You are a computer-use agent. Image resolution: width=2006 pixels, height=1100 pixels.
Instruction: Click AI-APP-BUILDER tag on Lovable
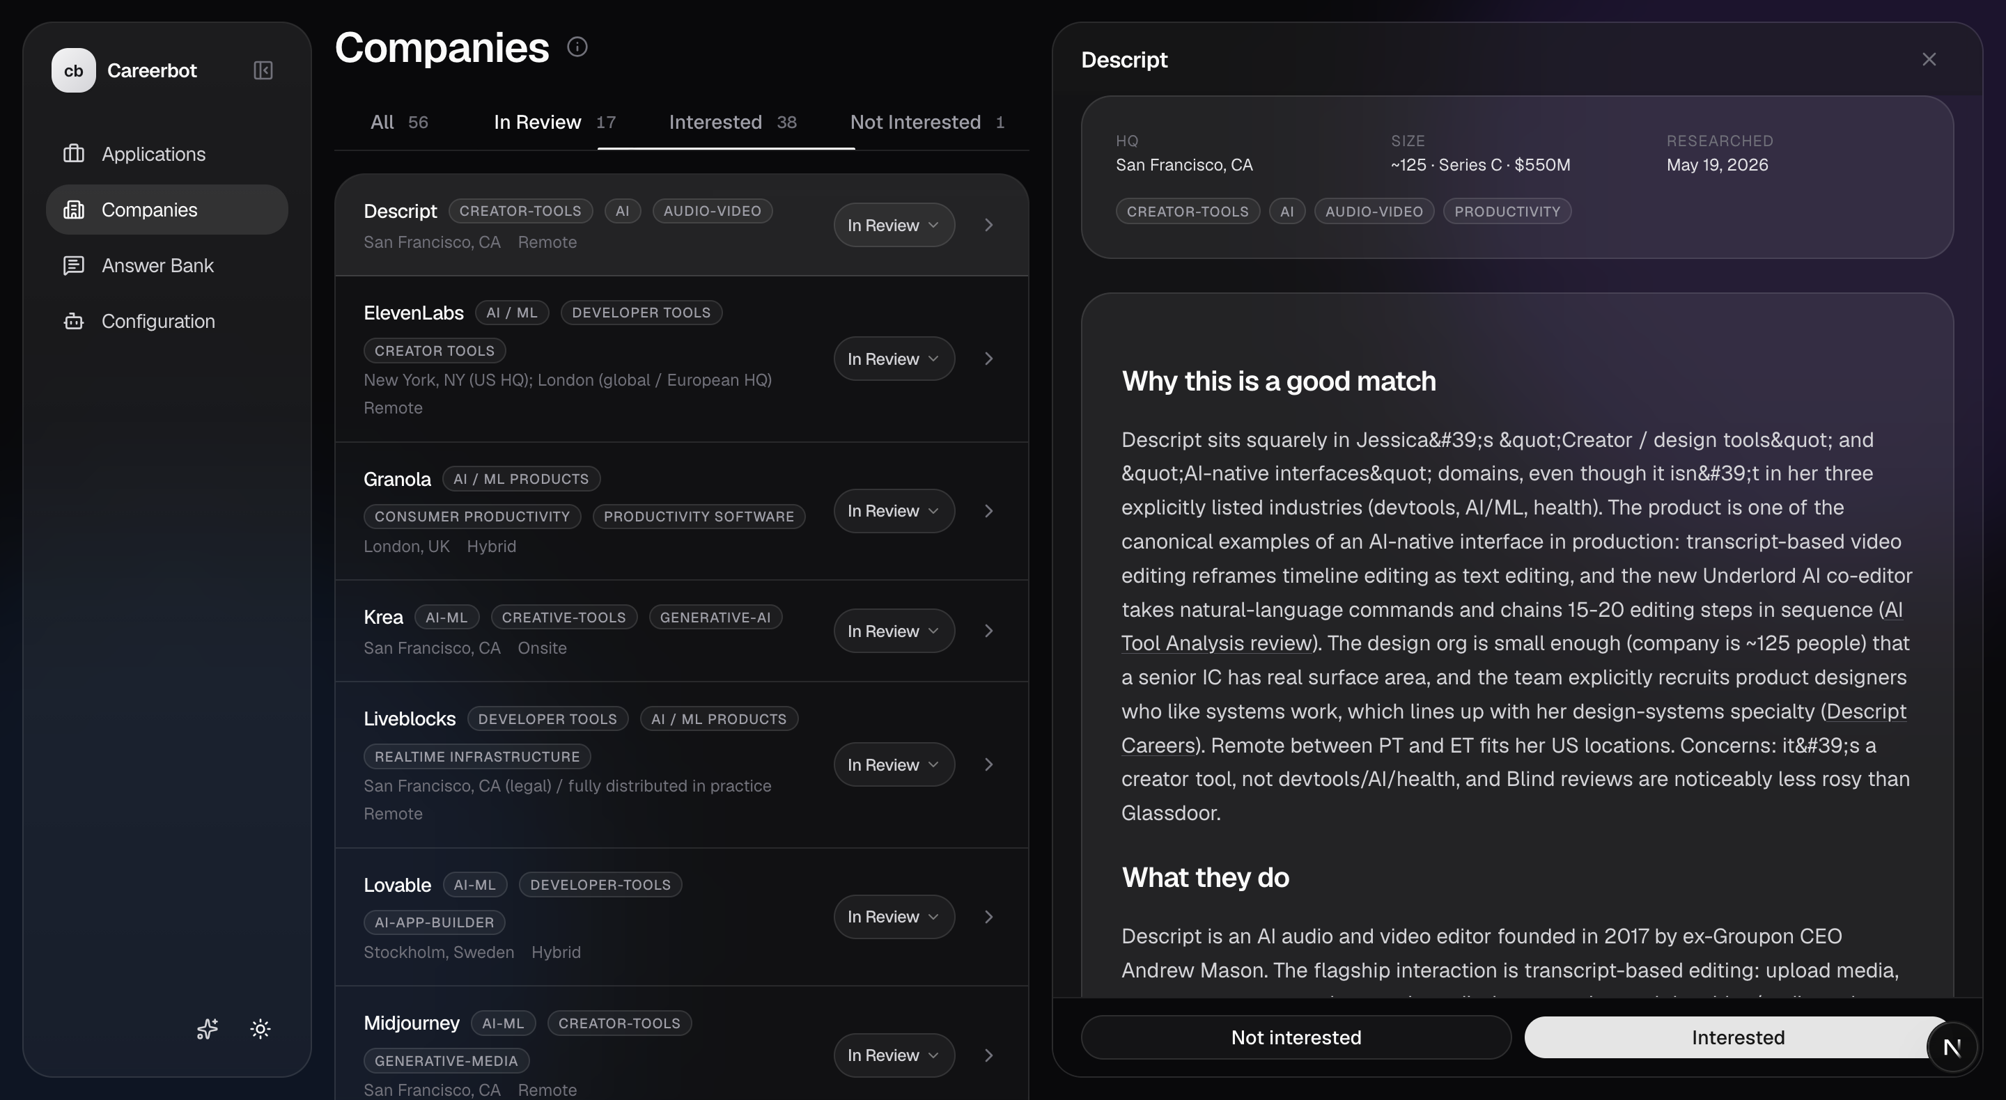[x=434, y=922]
